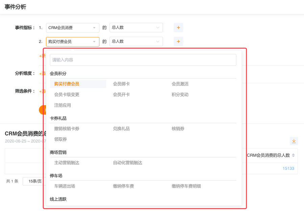
Task: Open the 15133 value link in table
Action: pos(288,168)
